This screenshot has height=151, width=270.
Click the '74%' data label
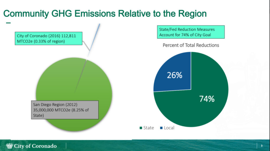click(x=206, y=99)
